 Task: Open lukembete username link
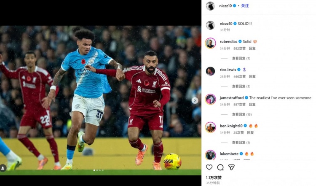[229, 154]
